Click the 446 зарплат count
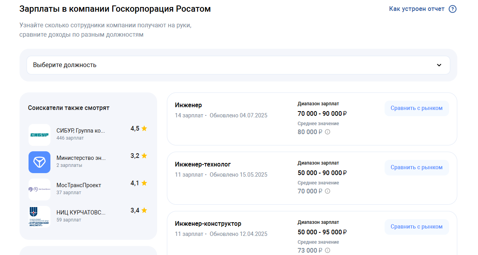The width and height of the screenshot is (478, 255). click(70, 138)
